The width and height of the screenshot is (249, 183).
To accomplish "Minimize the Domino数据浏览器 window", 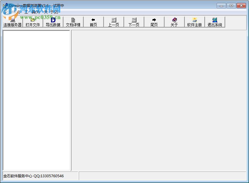I will click(x=221, y=6).
